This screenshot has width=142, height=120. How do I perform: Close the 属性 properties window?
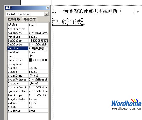(47, 8)
